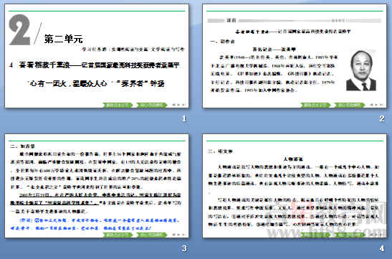Click the first green button on slide 1

118,105
